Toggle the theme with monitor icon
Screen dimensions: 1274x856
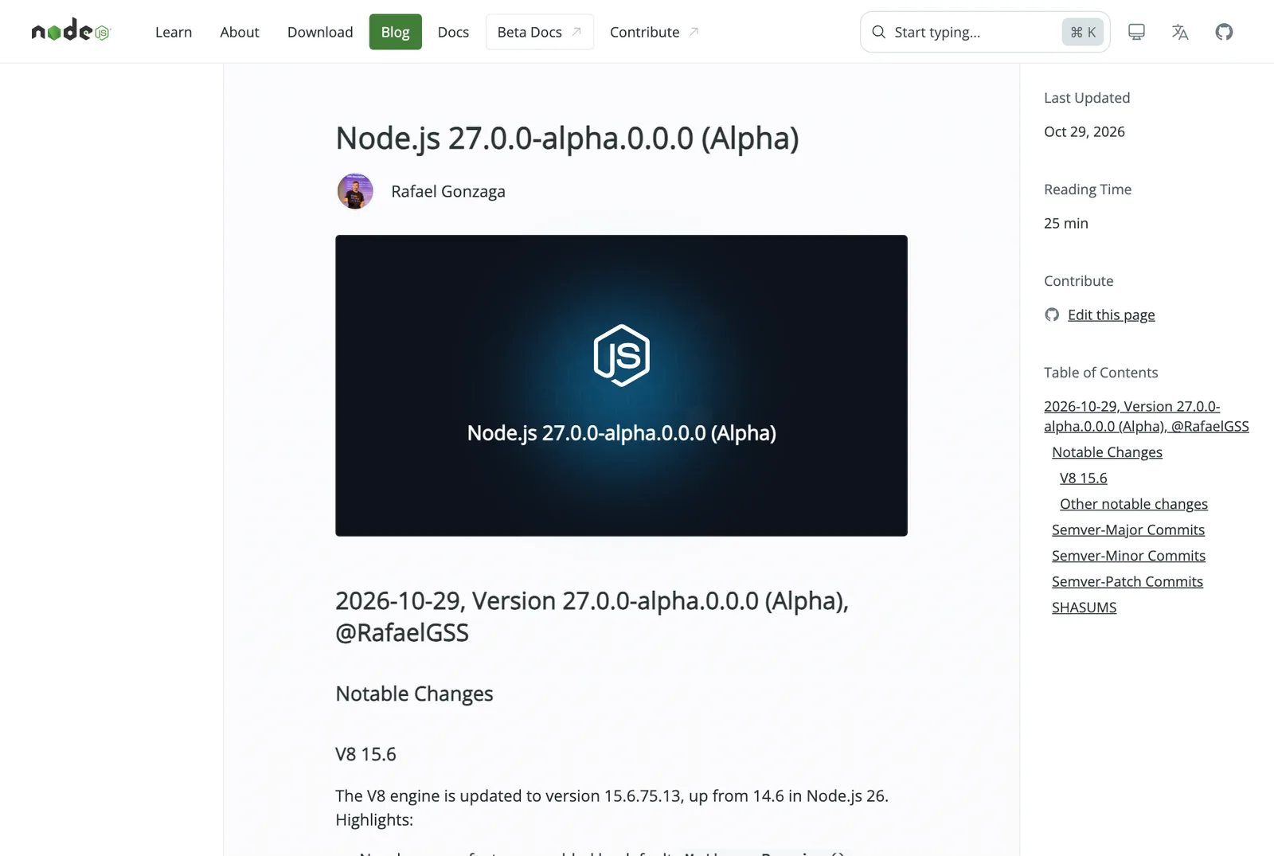(x=1136, y=32)
